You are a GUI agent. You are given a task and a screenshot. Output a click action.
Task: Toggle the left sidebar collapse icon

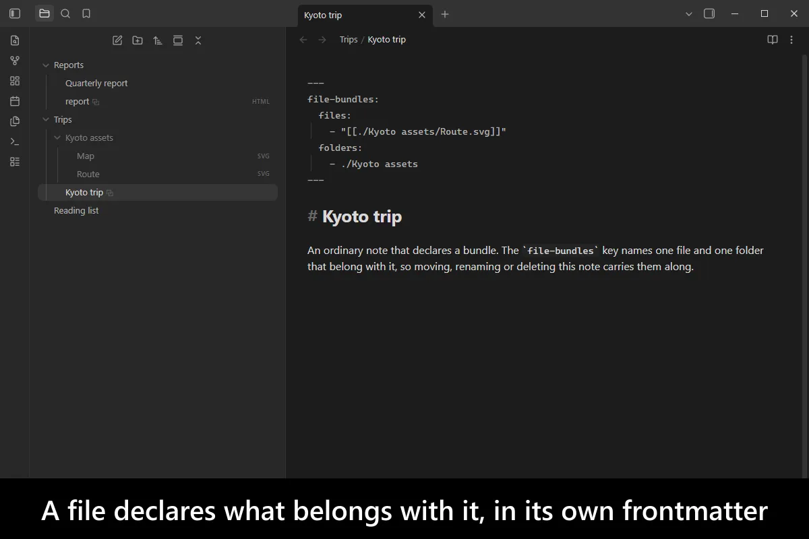(15, 13)
